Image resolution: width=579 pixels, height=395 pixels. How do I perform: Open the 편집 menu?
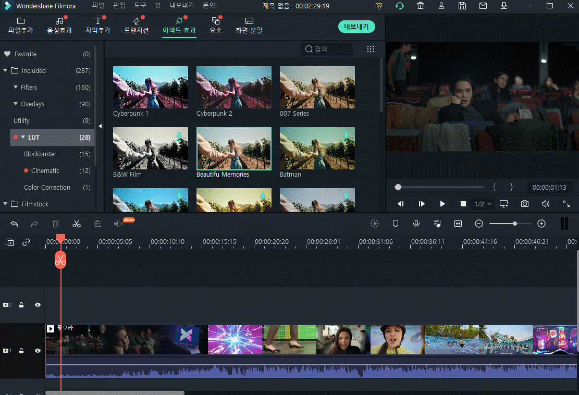click(x=119, y=6)
